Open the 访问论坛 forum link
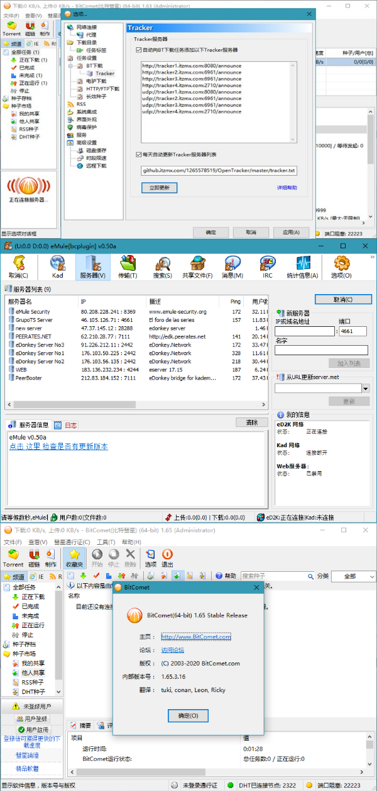Viewport: 377px width, 791px height. pyautogui.click(x=173, y=650)
